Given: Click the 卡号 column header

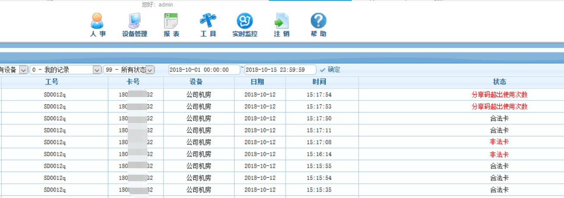Looking at the screenshot, I should pos(135,82).
